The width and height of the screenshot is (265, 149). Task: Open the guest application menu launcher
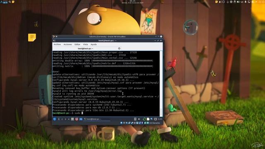[55, 119]
